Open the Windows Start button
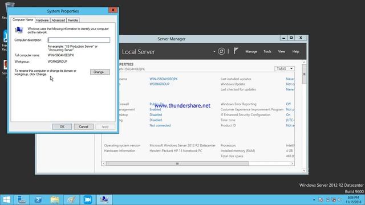This screenshot has width=365, height=205. tap(6, 200)
